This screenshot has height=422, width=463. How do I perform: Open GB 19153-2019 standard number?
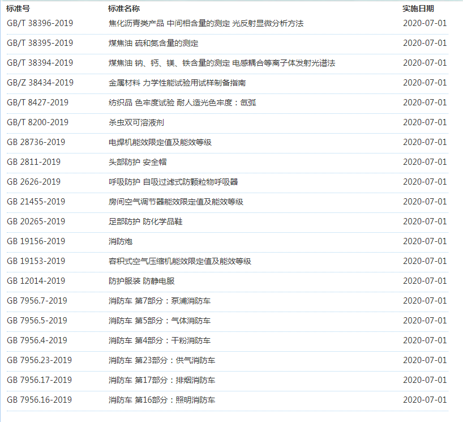(x=36, y=261)
